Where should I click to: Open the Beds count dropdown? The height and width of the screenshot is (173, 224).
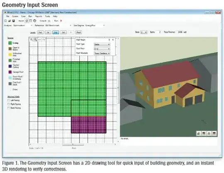tap(144, 32)
